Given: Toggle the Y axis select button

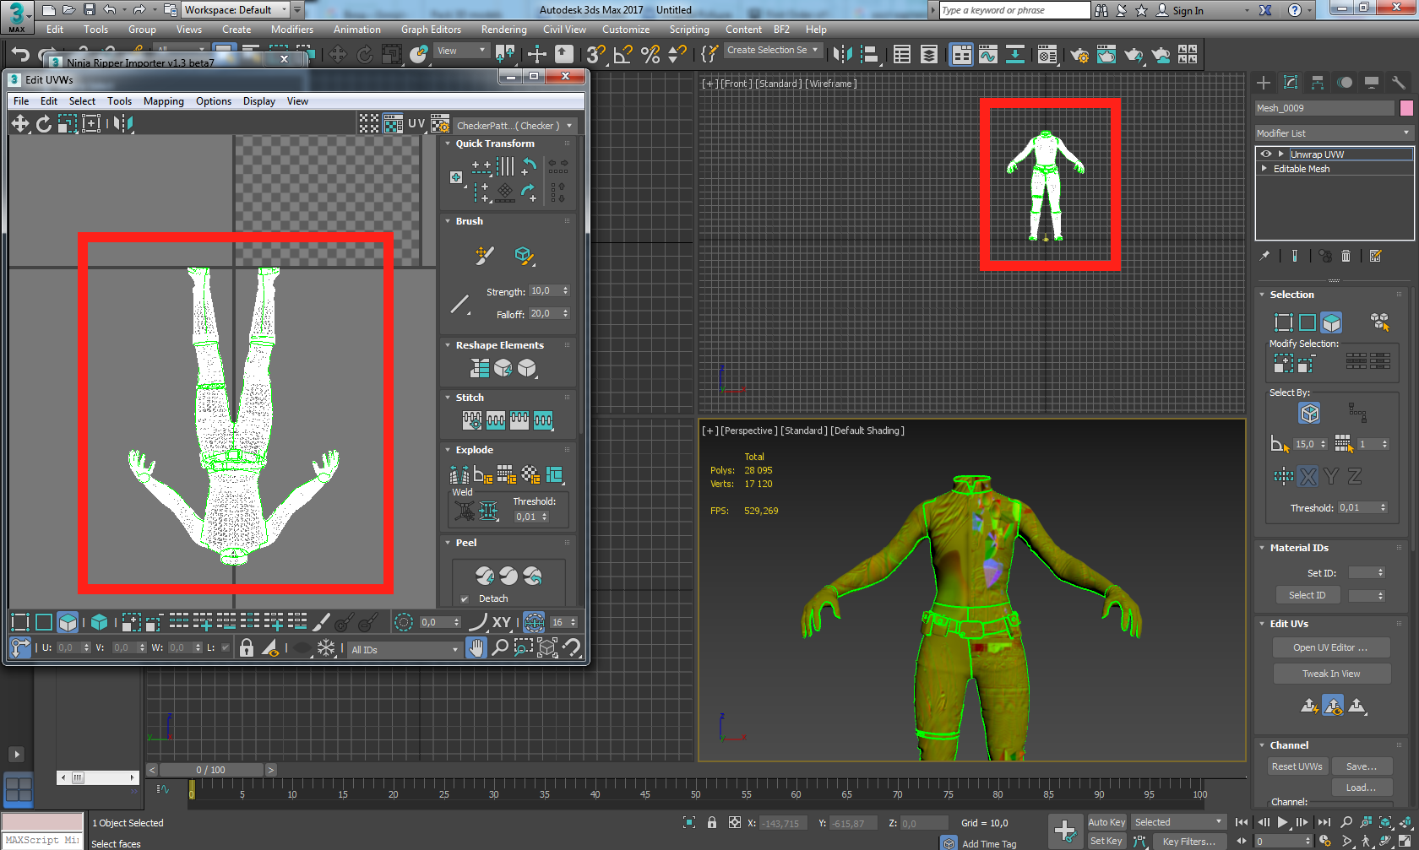Looking at the screenshot, I should [x=1331, y=477].
